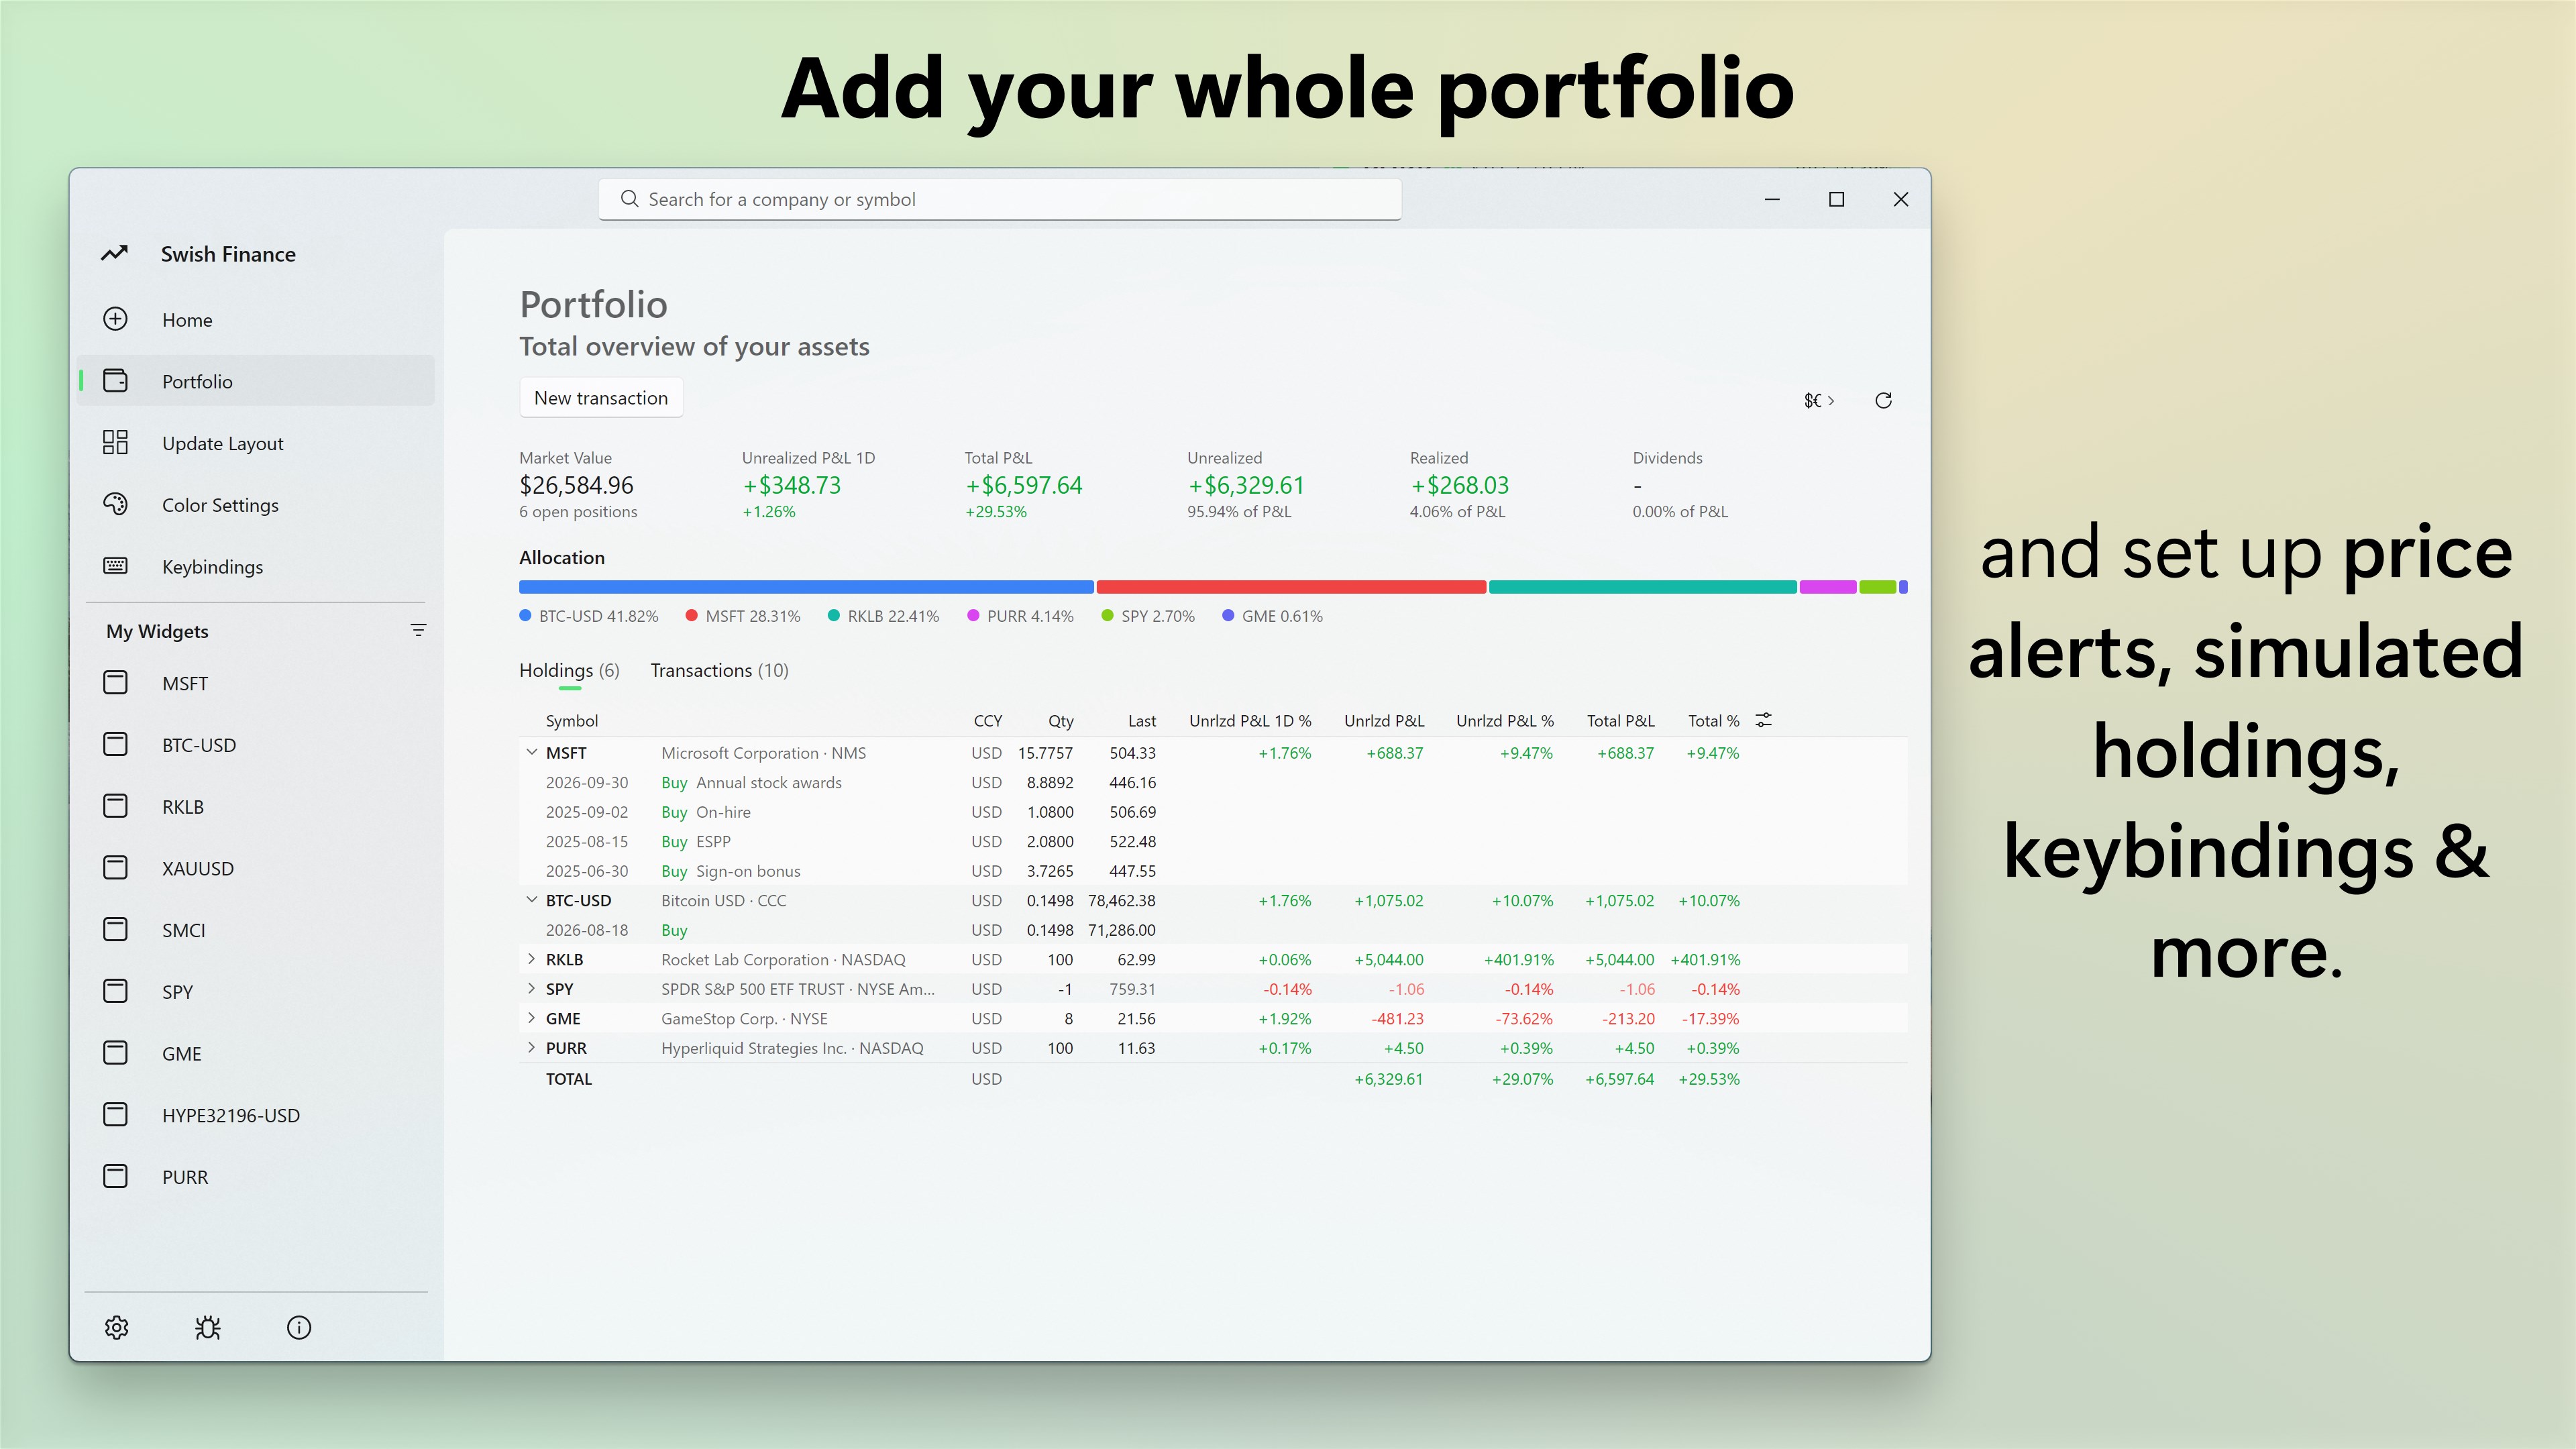Click the PURR 4.14% allocation legend entry
Image resolution: width=2576 pixels, height=1449 pixels.
click(x=1021, y=616)
